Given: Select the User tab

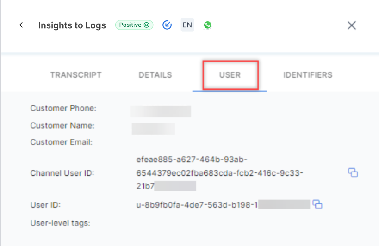Looking at the screenshot, I should [x=230, y=75].
